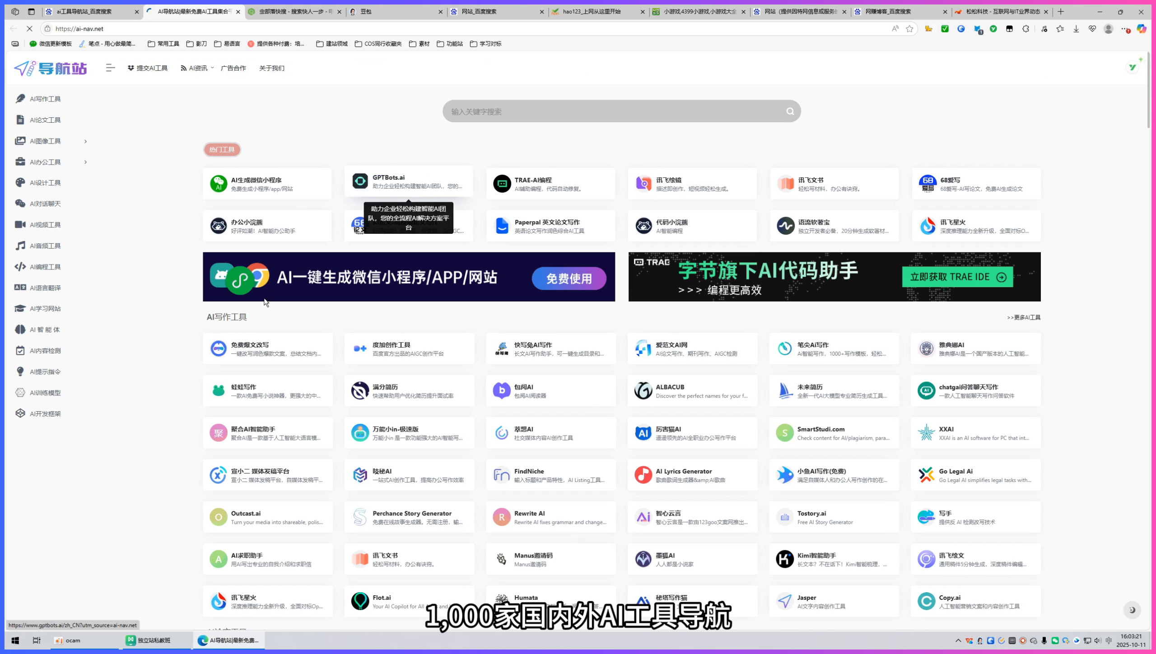Add page to favorites star icon
The image size is (1156, 654).
pyautogui.click(x=909, y=28)
